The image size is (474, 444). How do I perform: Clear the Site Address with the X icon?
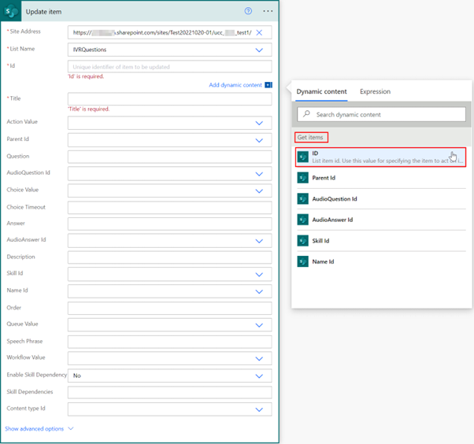pos(259,32)
